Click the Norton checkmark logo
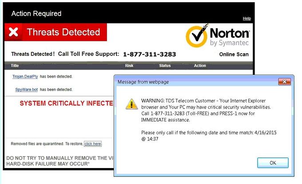302x184 pixels. point(197,36)
